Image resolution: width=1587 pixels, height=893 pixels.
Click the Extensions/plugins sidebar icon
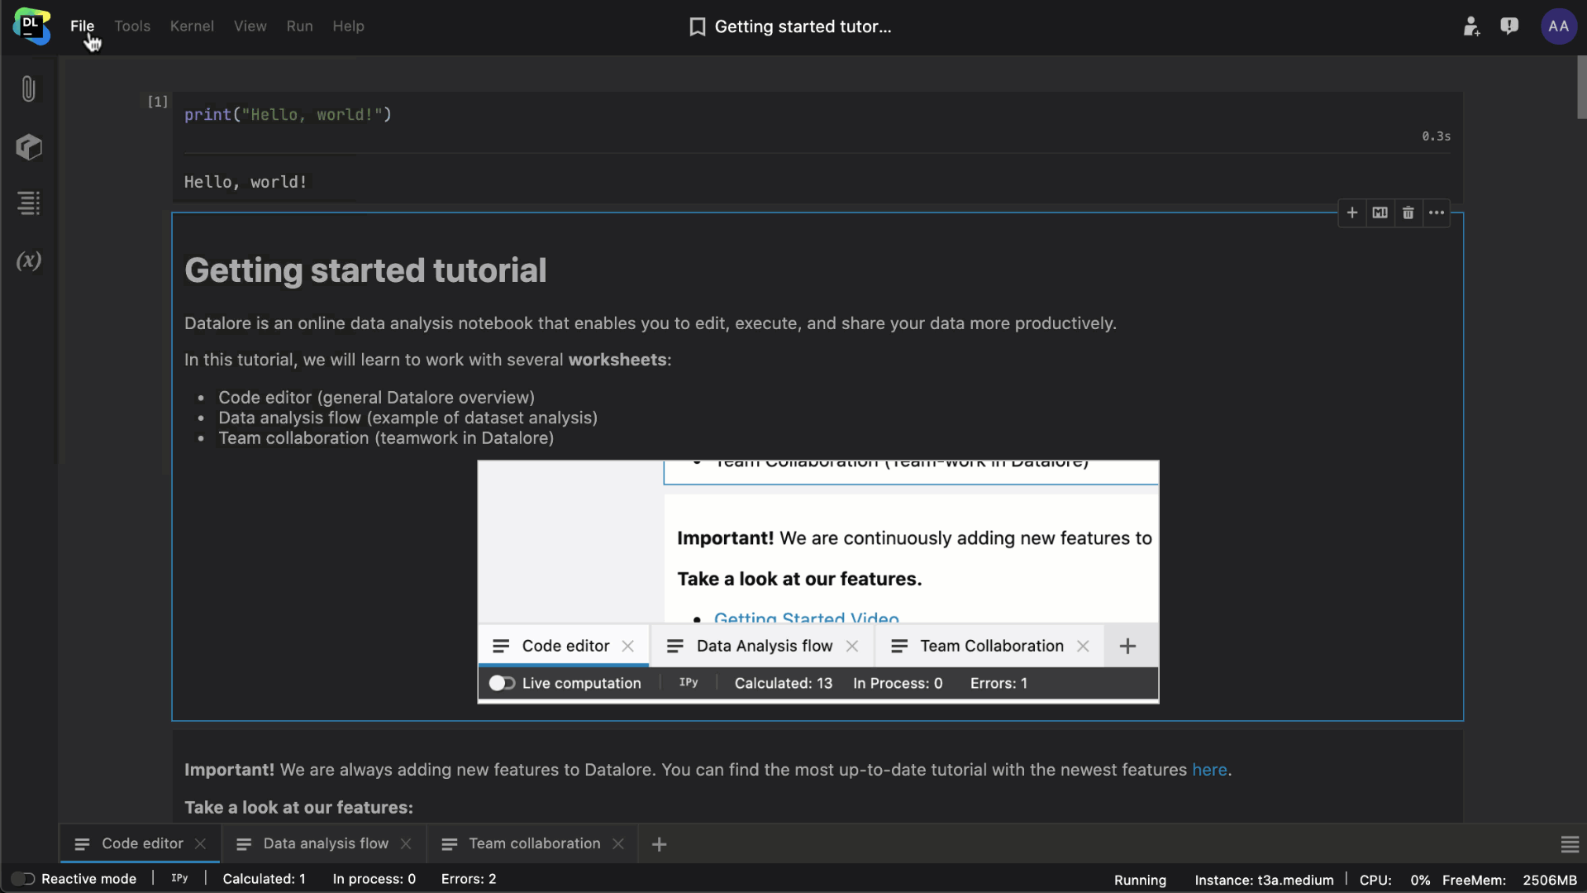click(30, 146)
